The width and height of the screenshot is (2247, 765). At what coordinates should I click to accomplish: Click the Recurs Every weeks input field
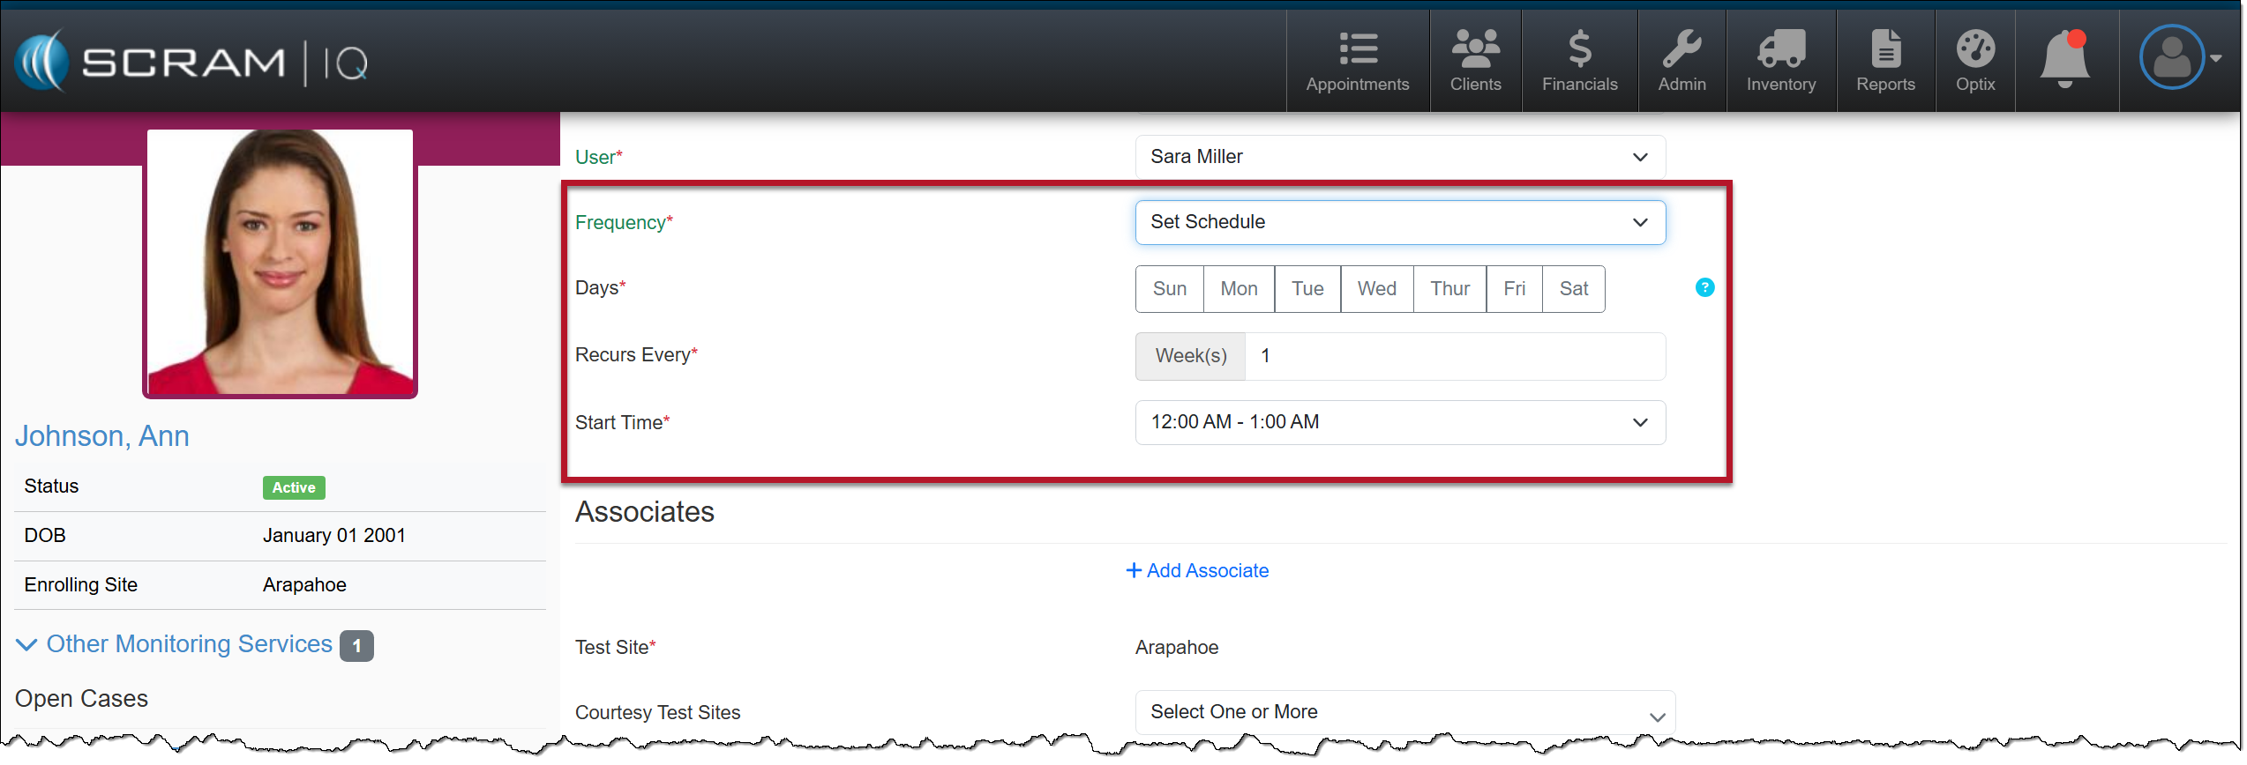click(1454, 356)
